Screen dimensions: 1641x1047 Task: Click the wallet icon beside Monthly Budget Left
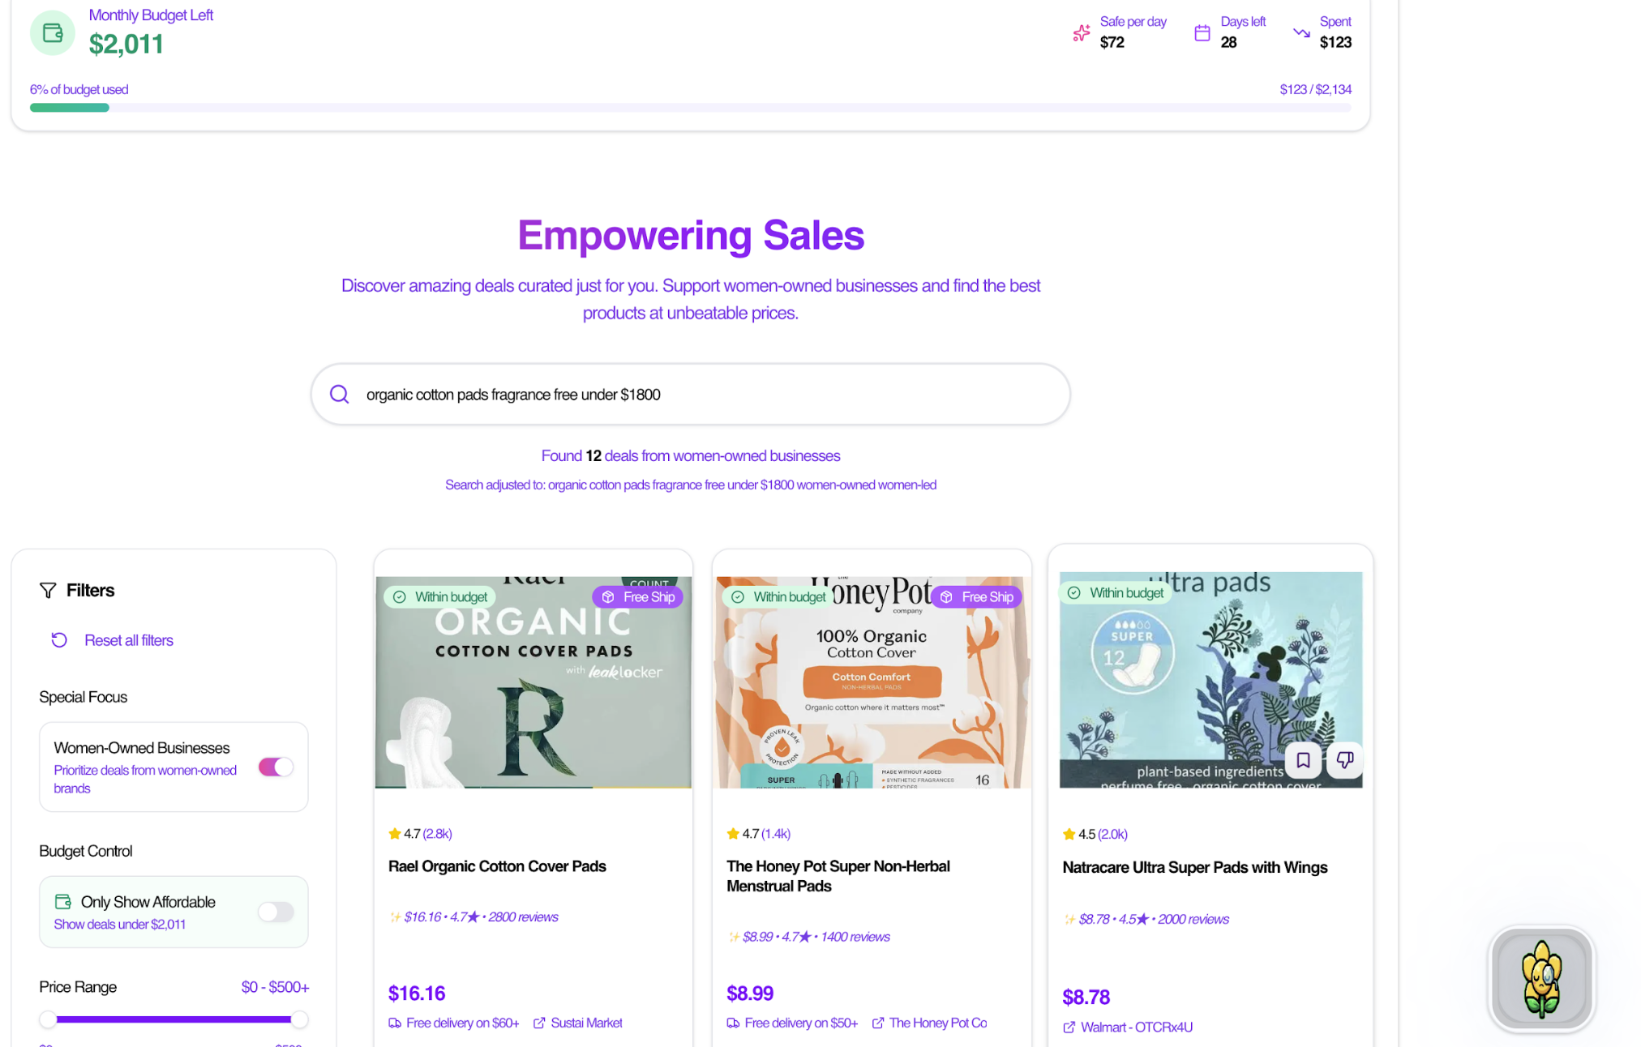click(x=53, y=33)
